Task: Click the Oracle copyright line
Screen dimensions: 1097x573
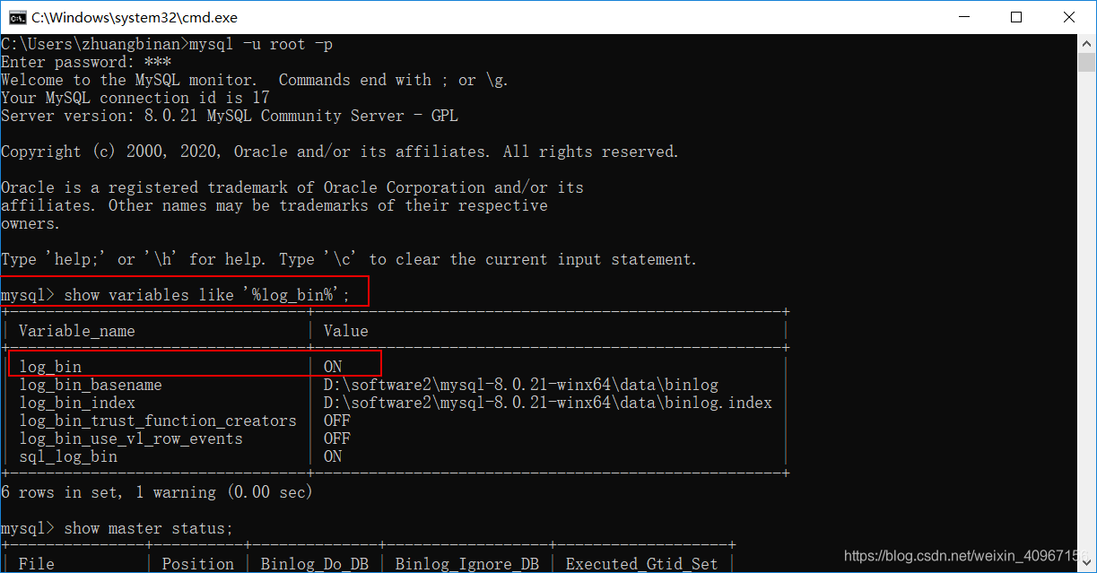Action: click(x=340, y=152)
